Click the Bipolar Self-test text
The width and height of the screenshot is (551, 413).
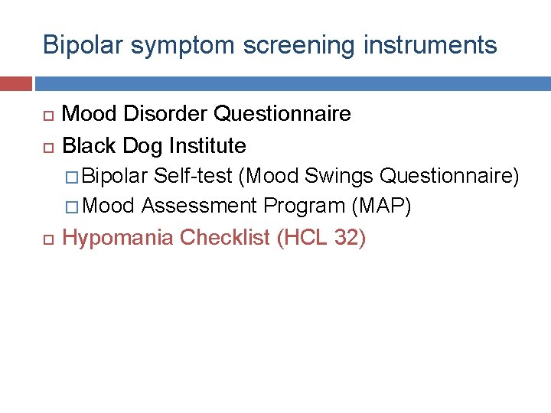pyautogui.click(x=157, y=175)
